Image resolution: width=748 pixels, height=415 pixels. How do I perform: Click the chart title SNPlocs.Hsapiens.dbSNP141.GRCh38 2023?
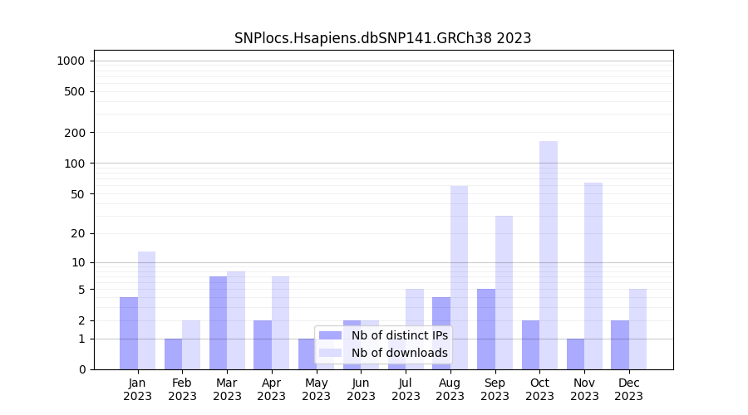click(382, 38)
